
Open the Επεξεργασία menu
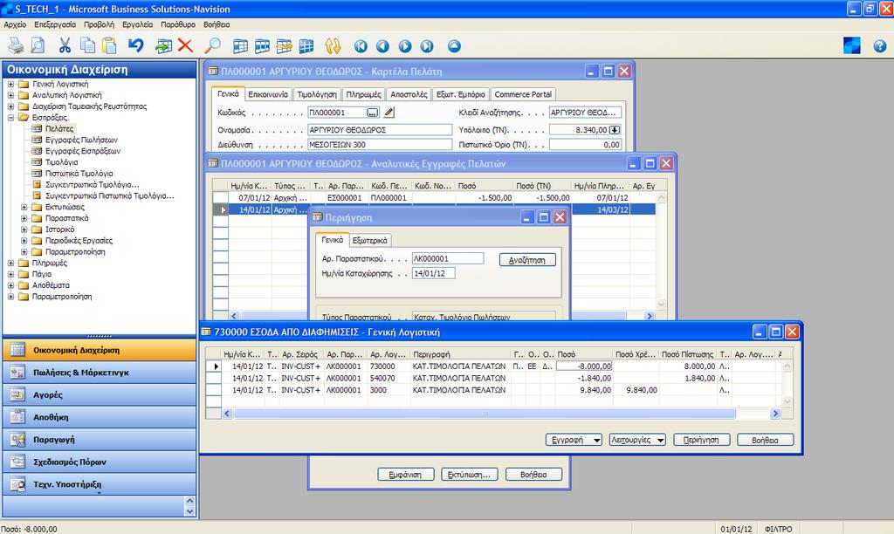pyautogui.click(x=55, y=24)
